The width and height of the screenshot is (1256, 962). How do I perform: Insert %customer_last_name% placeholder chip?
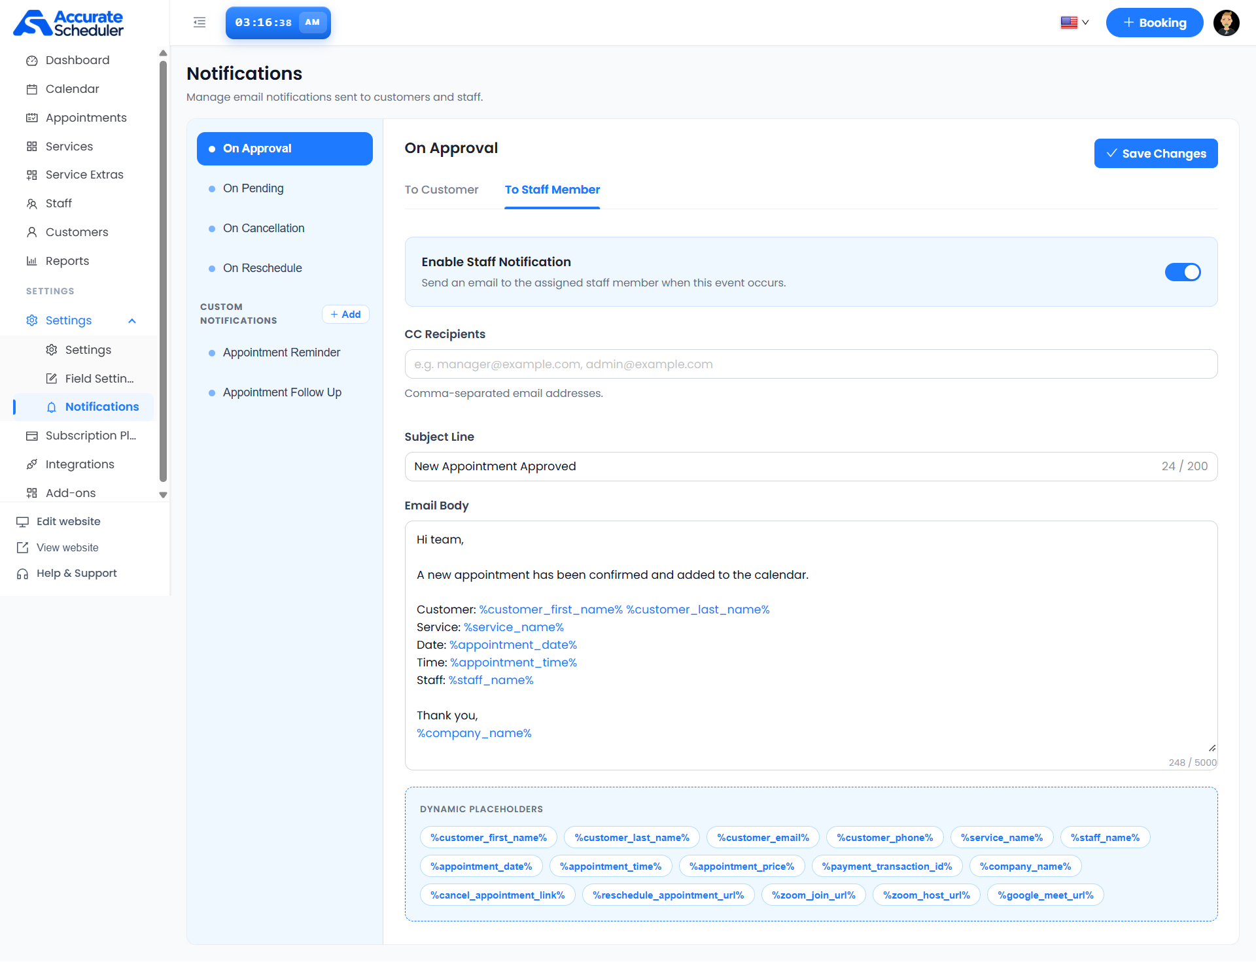pyautogui.click(x=632, y=838)
